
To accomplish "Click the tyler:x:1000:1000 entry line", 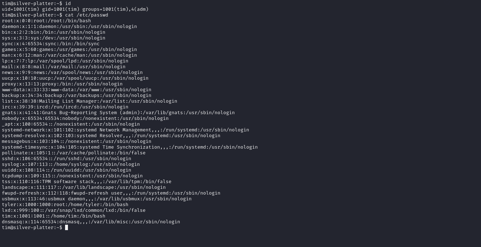I will [x=65, y=204].
